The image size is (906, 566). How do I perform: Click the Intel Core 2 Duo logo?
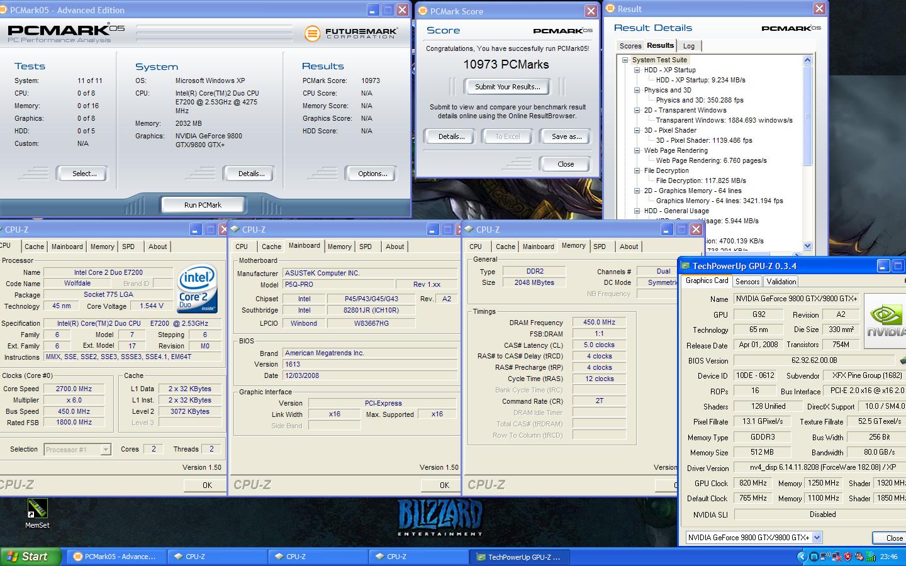(198, 288)
